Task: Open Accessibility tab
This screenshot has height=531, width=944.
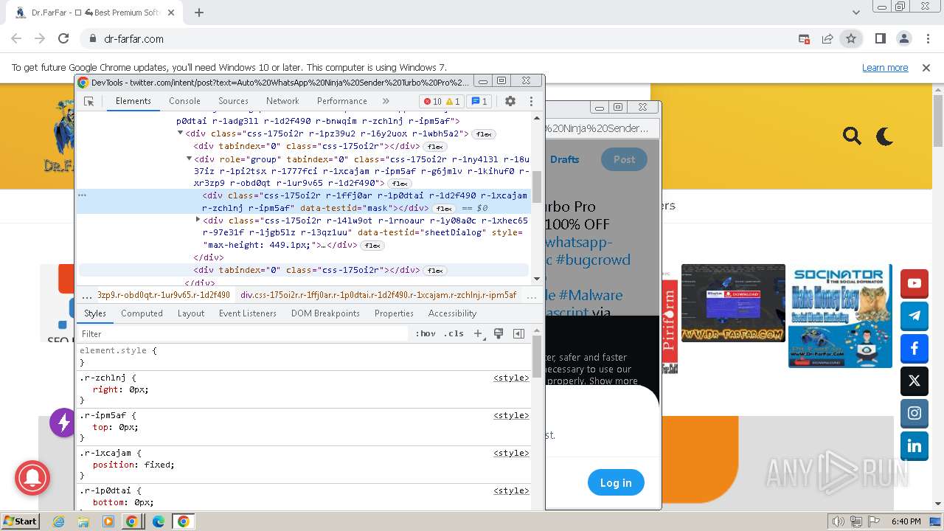Action: 452,313
